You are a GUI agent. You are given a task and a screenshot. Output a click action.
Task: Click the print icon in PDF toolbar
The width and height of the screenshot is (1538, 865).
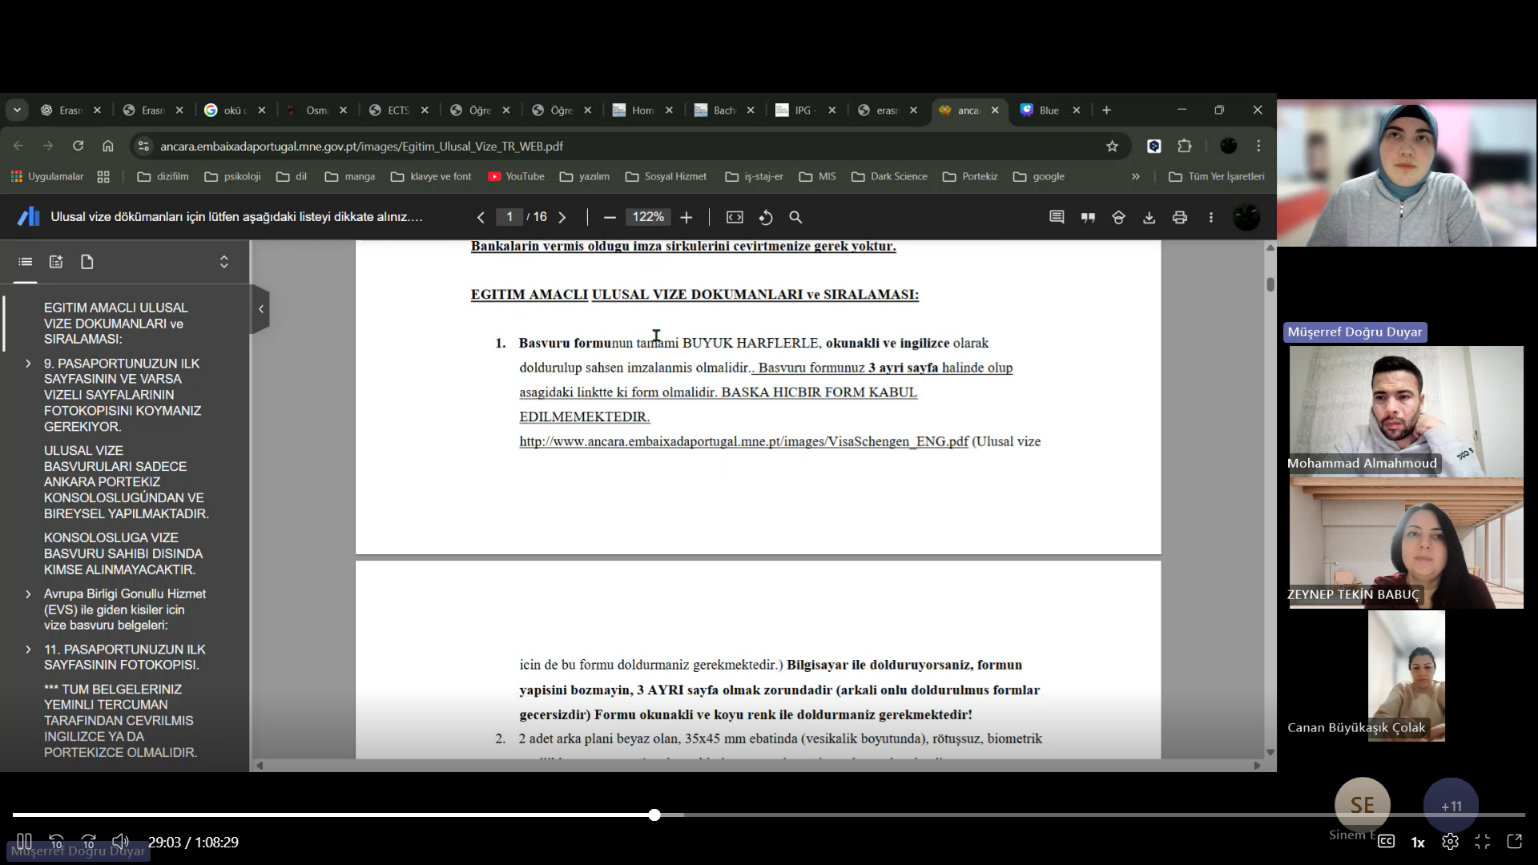[x=1179, y=217]
